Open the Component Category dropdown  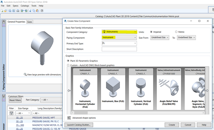point(119,32)
